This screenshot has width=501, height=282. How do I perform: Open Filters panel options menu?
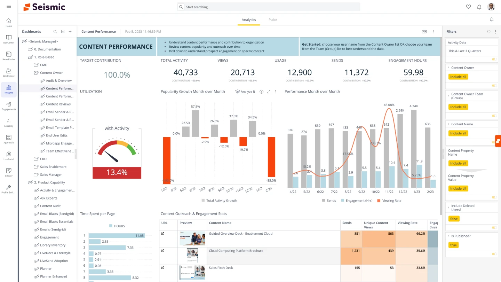click(x=495, y=31)
